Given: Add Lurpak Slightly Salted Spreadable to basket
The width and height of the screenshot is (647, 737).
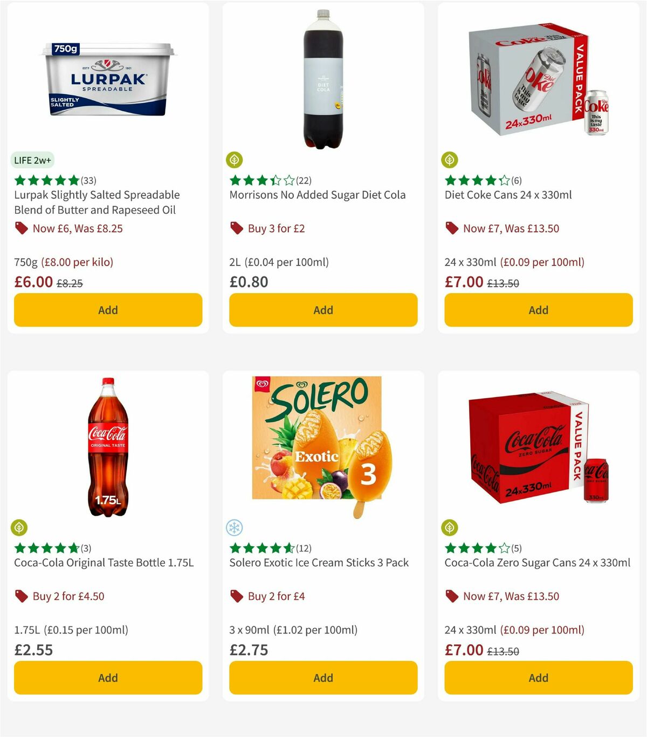Looking at the screenshot, I should coord(107,310).
